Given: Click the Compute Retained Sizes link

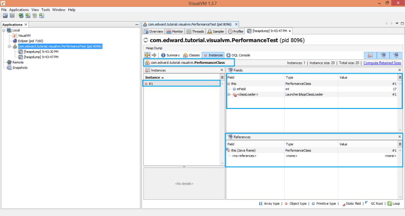Looking at the screenshot, I should [382, 63].
